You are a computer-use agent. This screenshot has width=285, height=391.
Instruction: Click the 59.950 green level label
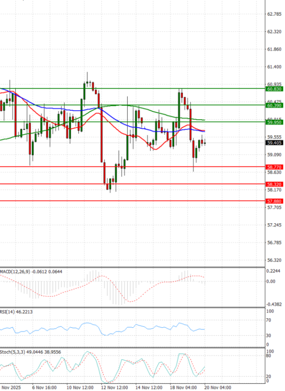[x=275, y=122]
